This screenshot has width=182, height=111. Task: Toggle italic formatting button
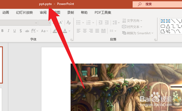[8, 31]
